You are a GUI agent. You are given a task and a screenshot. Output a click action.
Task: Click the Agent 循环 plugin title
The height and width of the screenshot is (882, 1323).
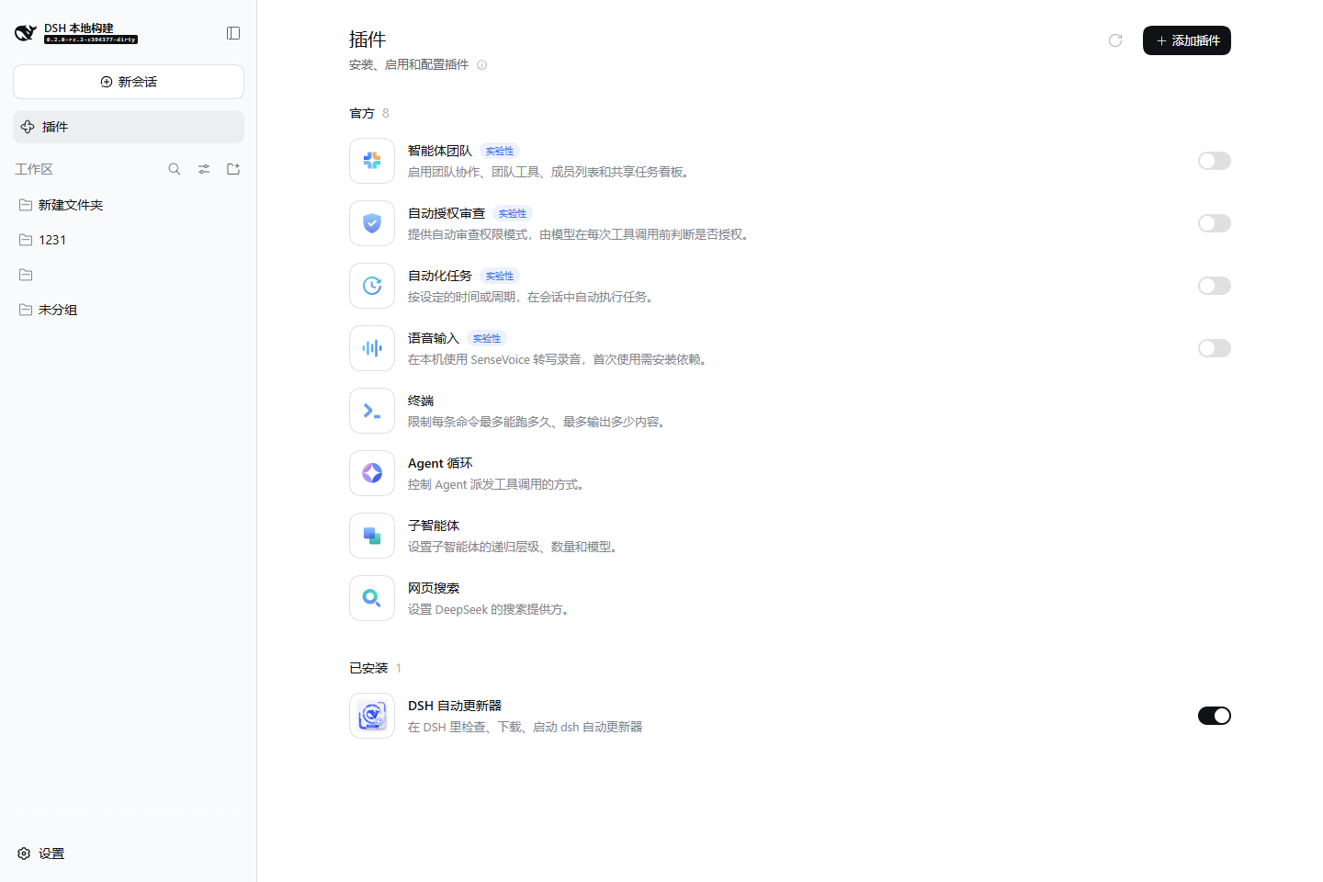point(440,463)
